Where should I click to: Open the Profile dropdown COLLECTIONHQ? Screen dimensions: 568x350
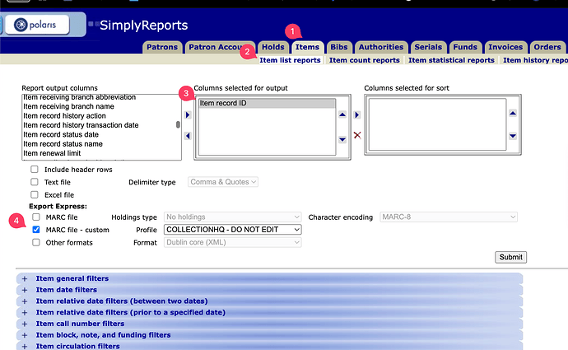[232, 230]
